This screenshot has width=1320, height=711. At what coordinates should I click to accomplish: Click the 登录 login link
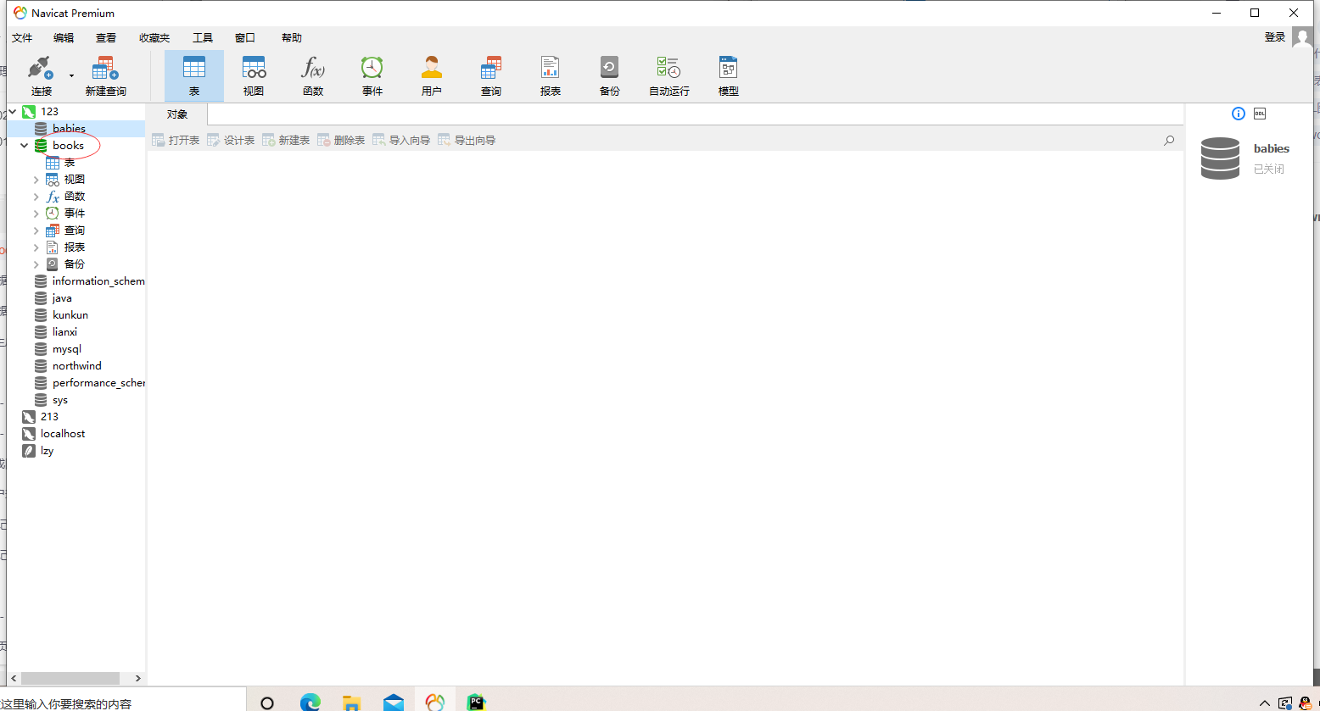click(x=1275, y=37)
